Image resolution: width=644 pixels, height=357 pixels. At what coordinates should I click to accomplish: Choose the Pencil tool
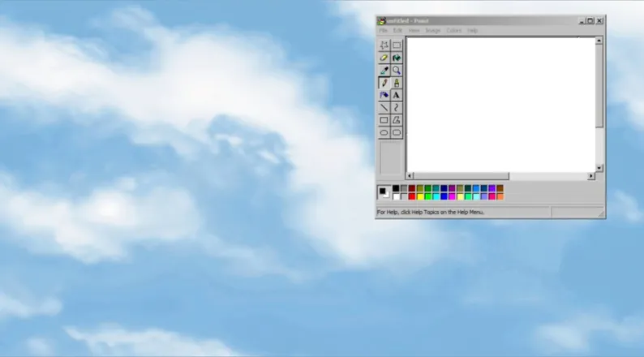point(384,83)
